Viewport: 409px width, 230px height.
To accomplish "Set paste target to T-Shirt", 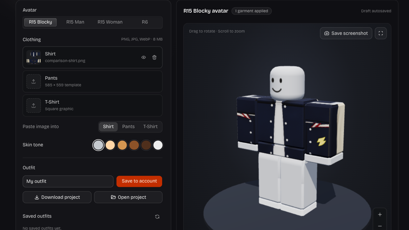I will pos(151,127).
